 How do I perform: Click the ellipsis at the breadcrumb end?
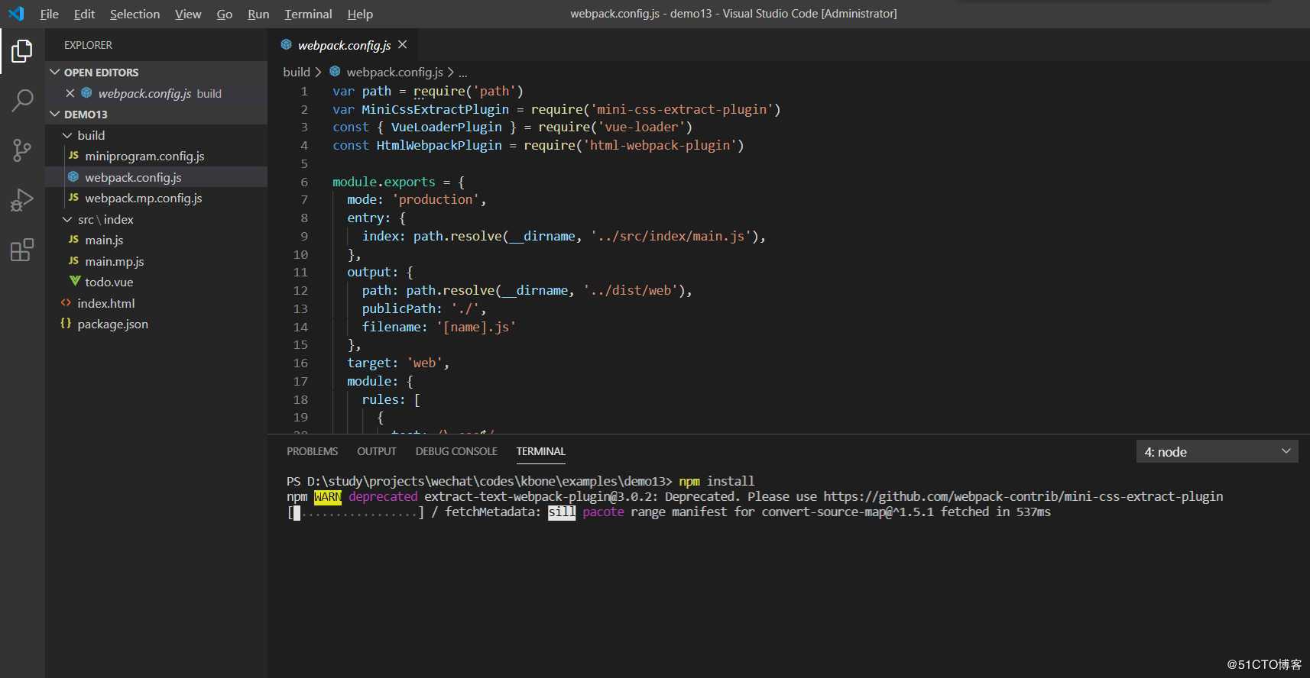click(x=463, y=73)
